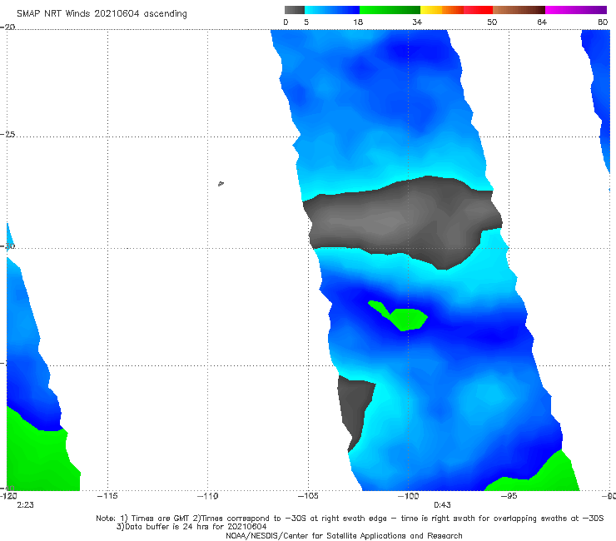Screen dimensions: 616x541
Task: Click the '-110' longitude axis label
Action: [x=207, y=496]
